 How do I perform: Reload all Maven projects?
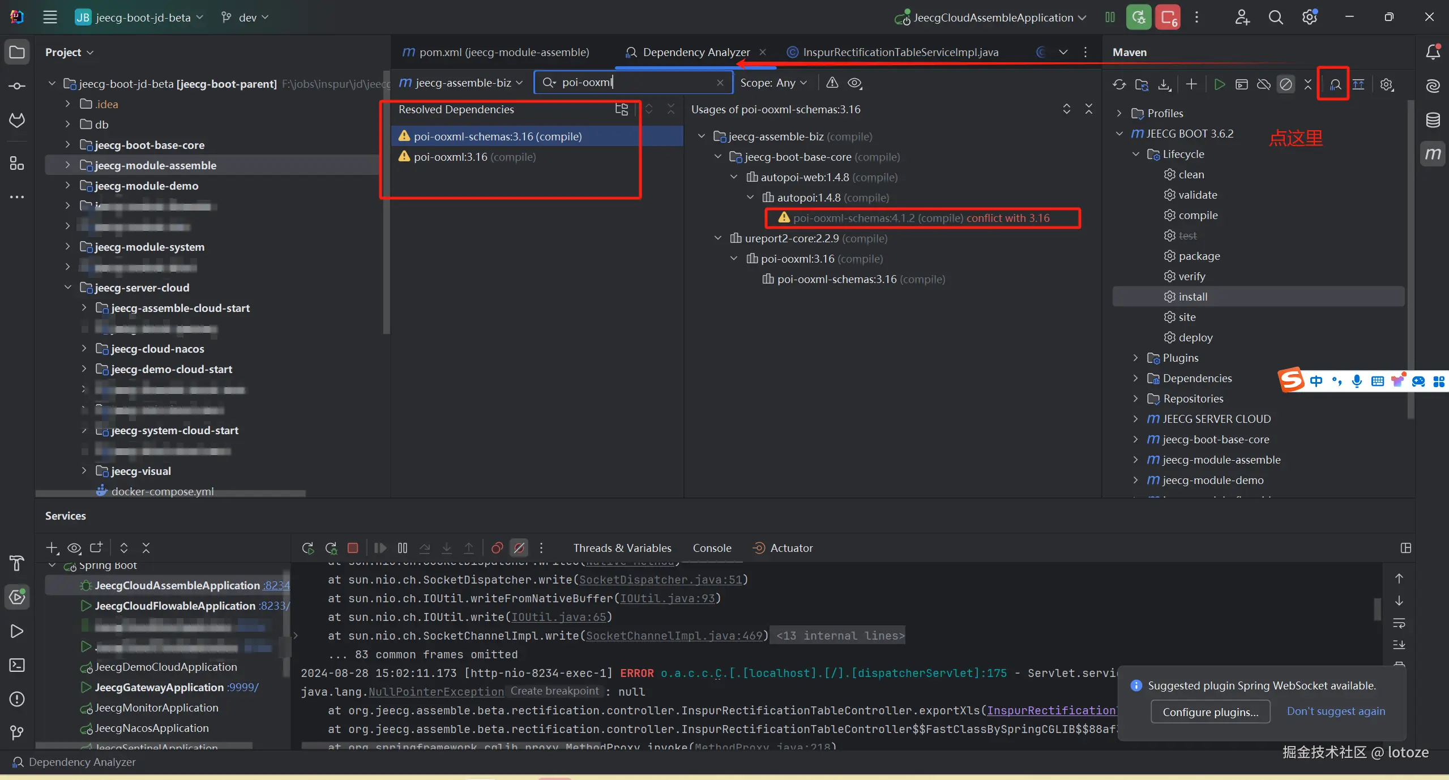click(1119, 84)
